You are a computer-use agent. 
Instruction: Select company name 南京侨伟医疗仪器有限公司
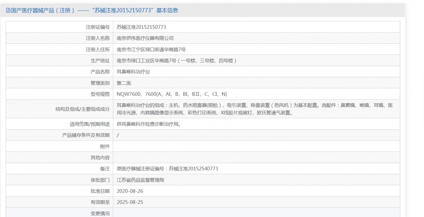pos(145,38)
